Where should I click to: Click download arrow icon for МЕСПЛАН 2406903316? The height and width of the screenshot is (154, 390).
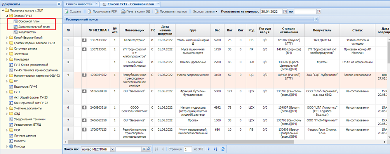click(84, 107)
